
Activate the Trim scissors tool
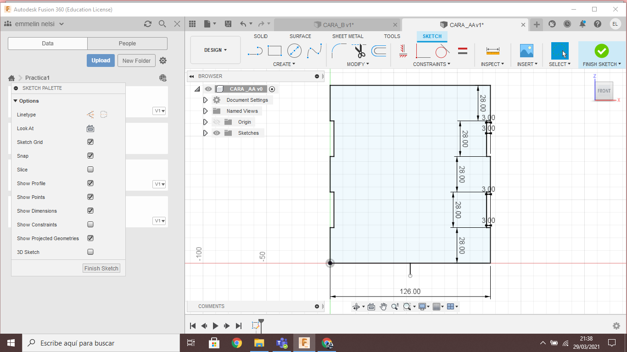click(359, 51)
